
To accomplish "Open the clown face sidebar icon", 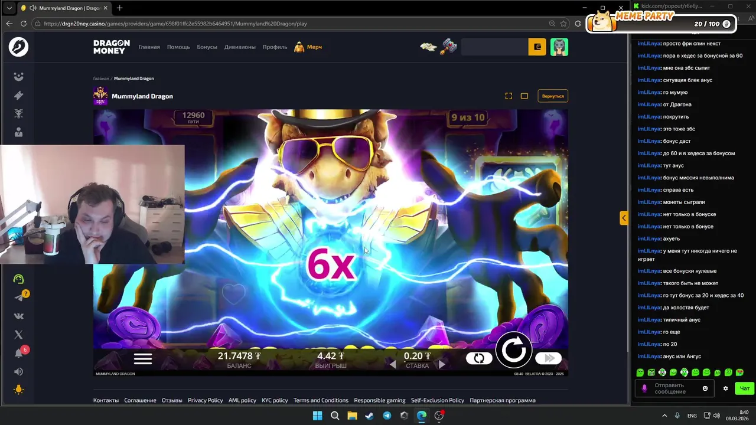I will click(x=19, y=77).
